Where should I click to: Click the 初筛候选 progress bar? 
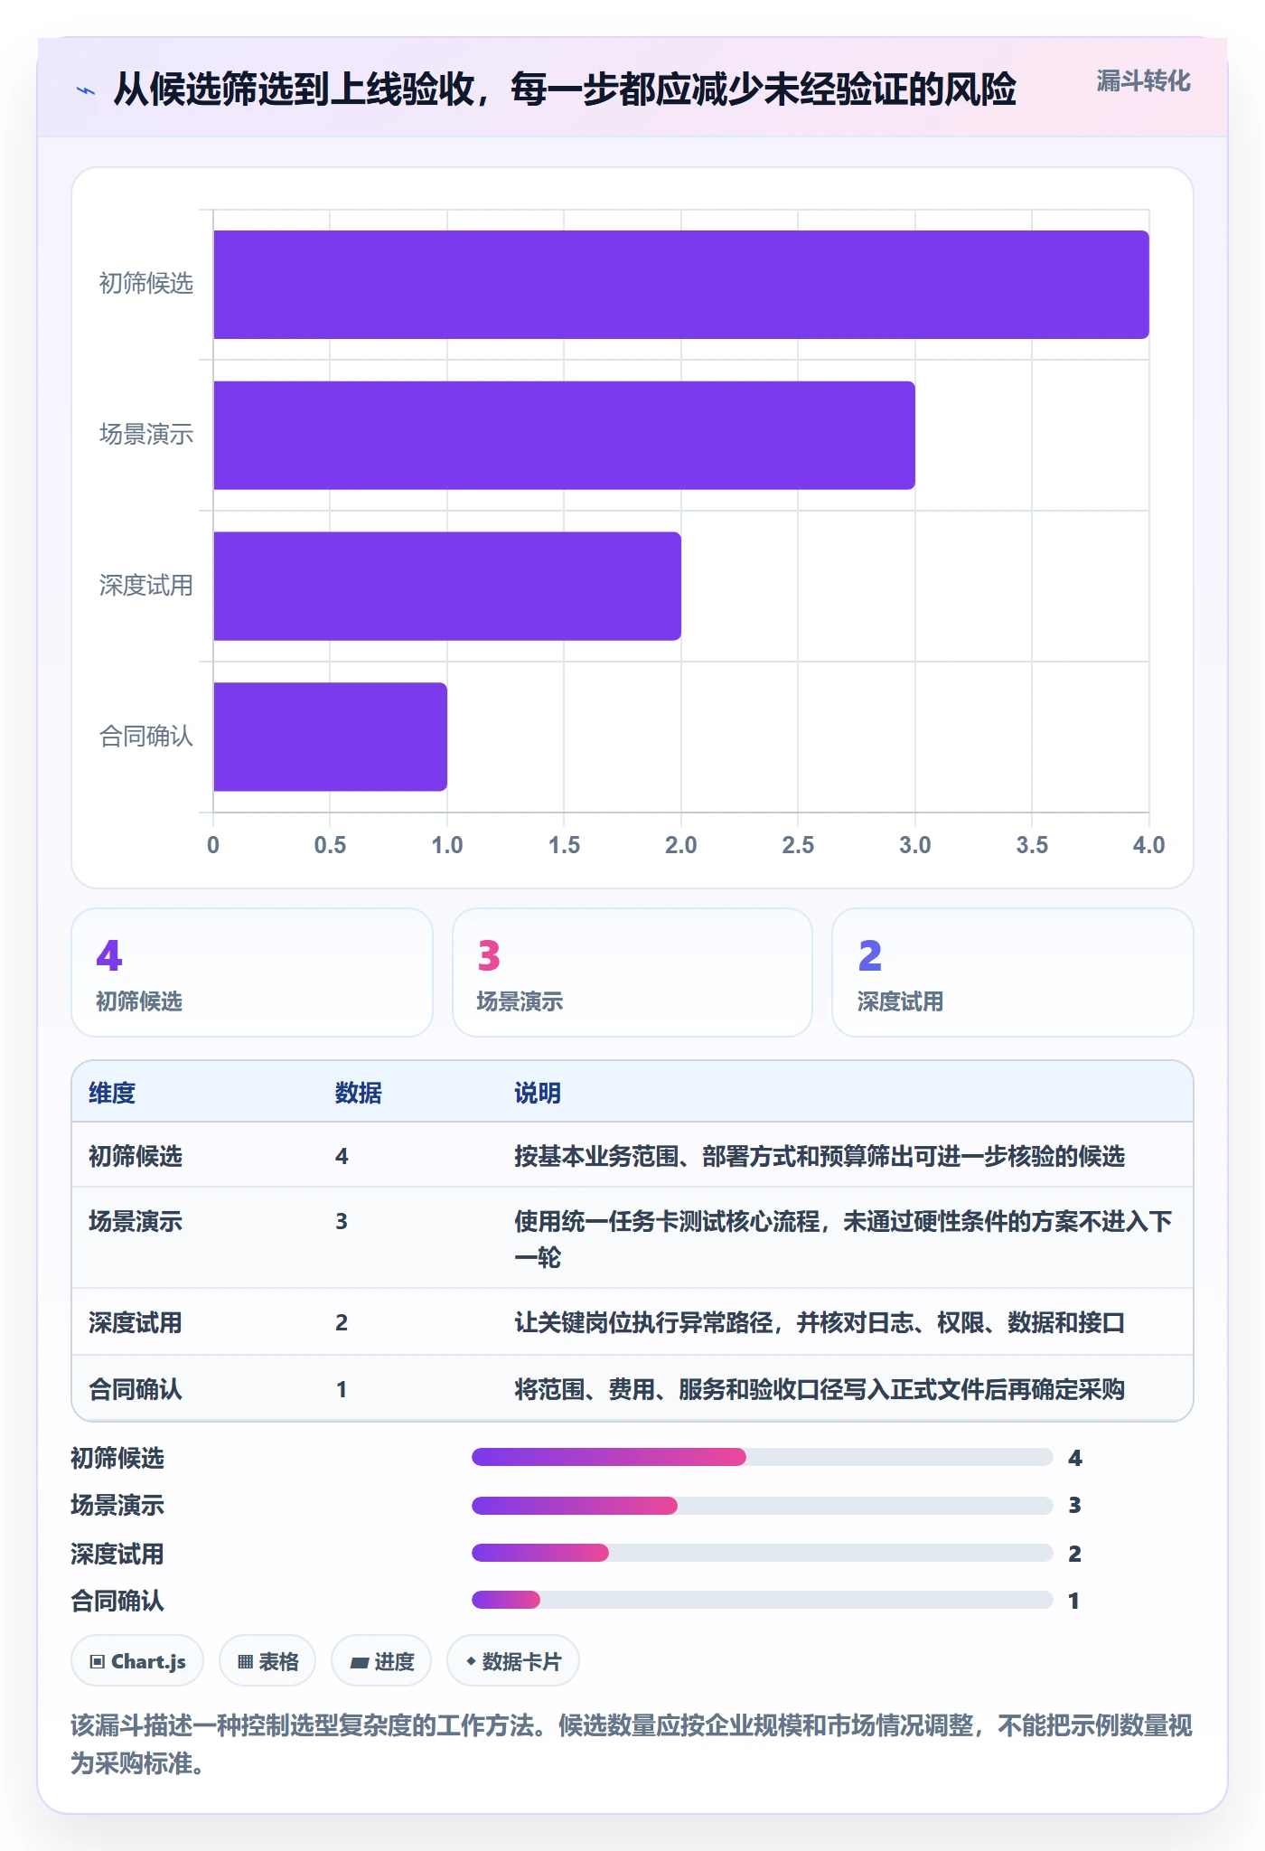click(763, 1457)
